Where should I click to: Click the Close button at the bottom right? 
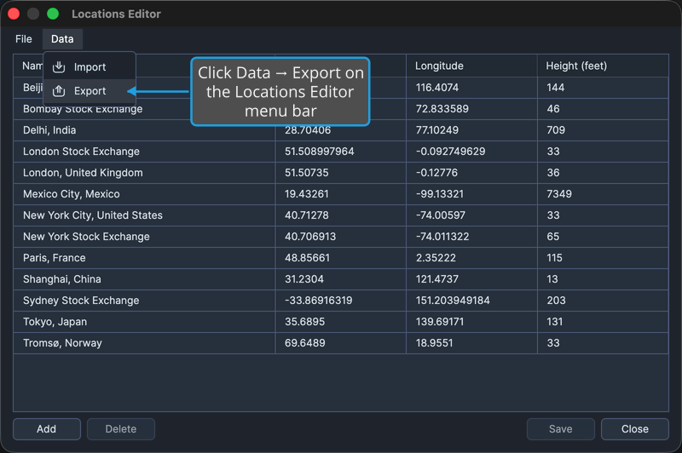[634, 429]
